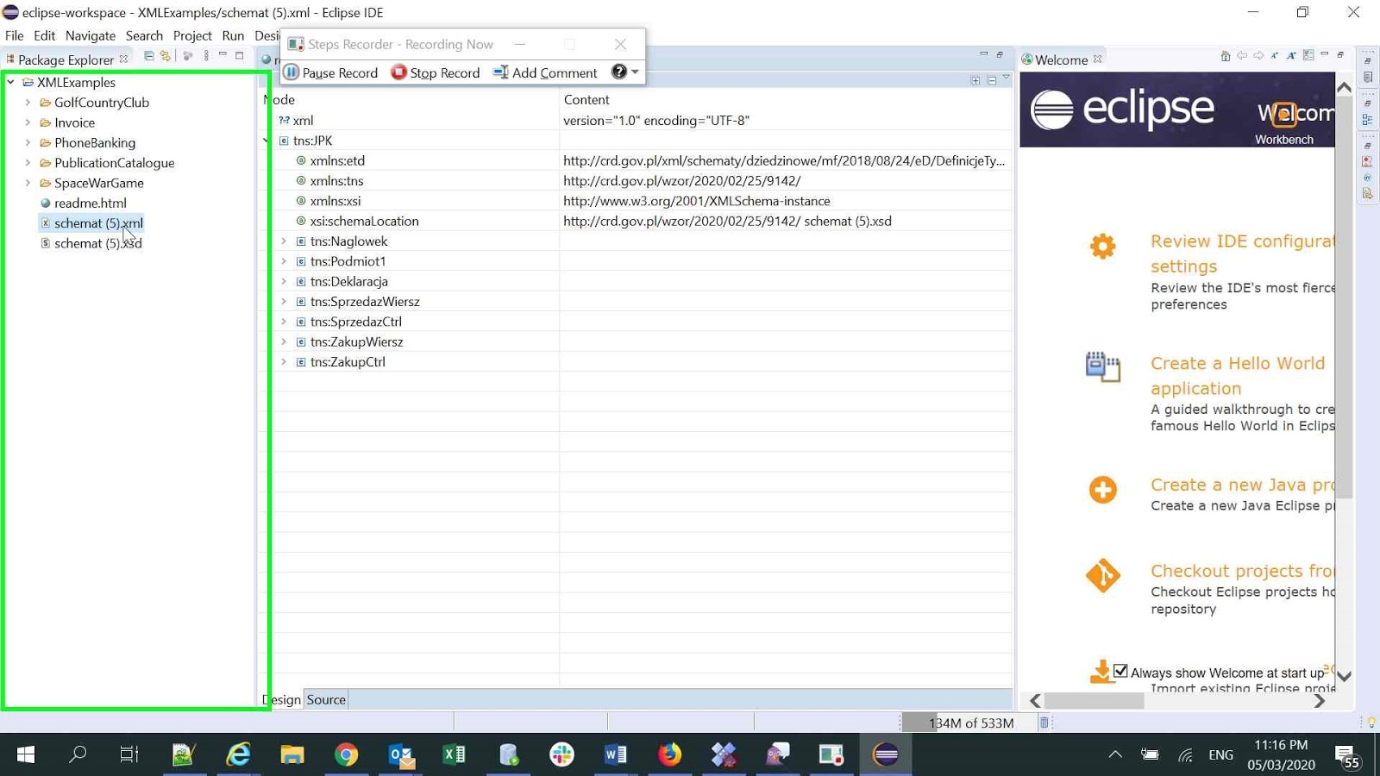Image resolution: width=1380 pixels, height=776 pixels.
Task: Expand the GolfCountryClub project
Action: click(x=28, y=103)
